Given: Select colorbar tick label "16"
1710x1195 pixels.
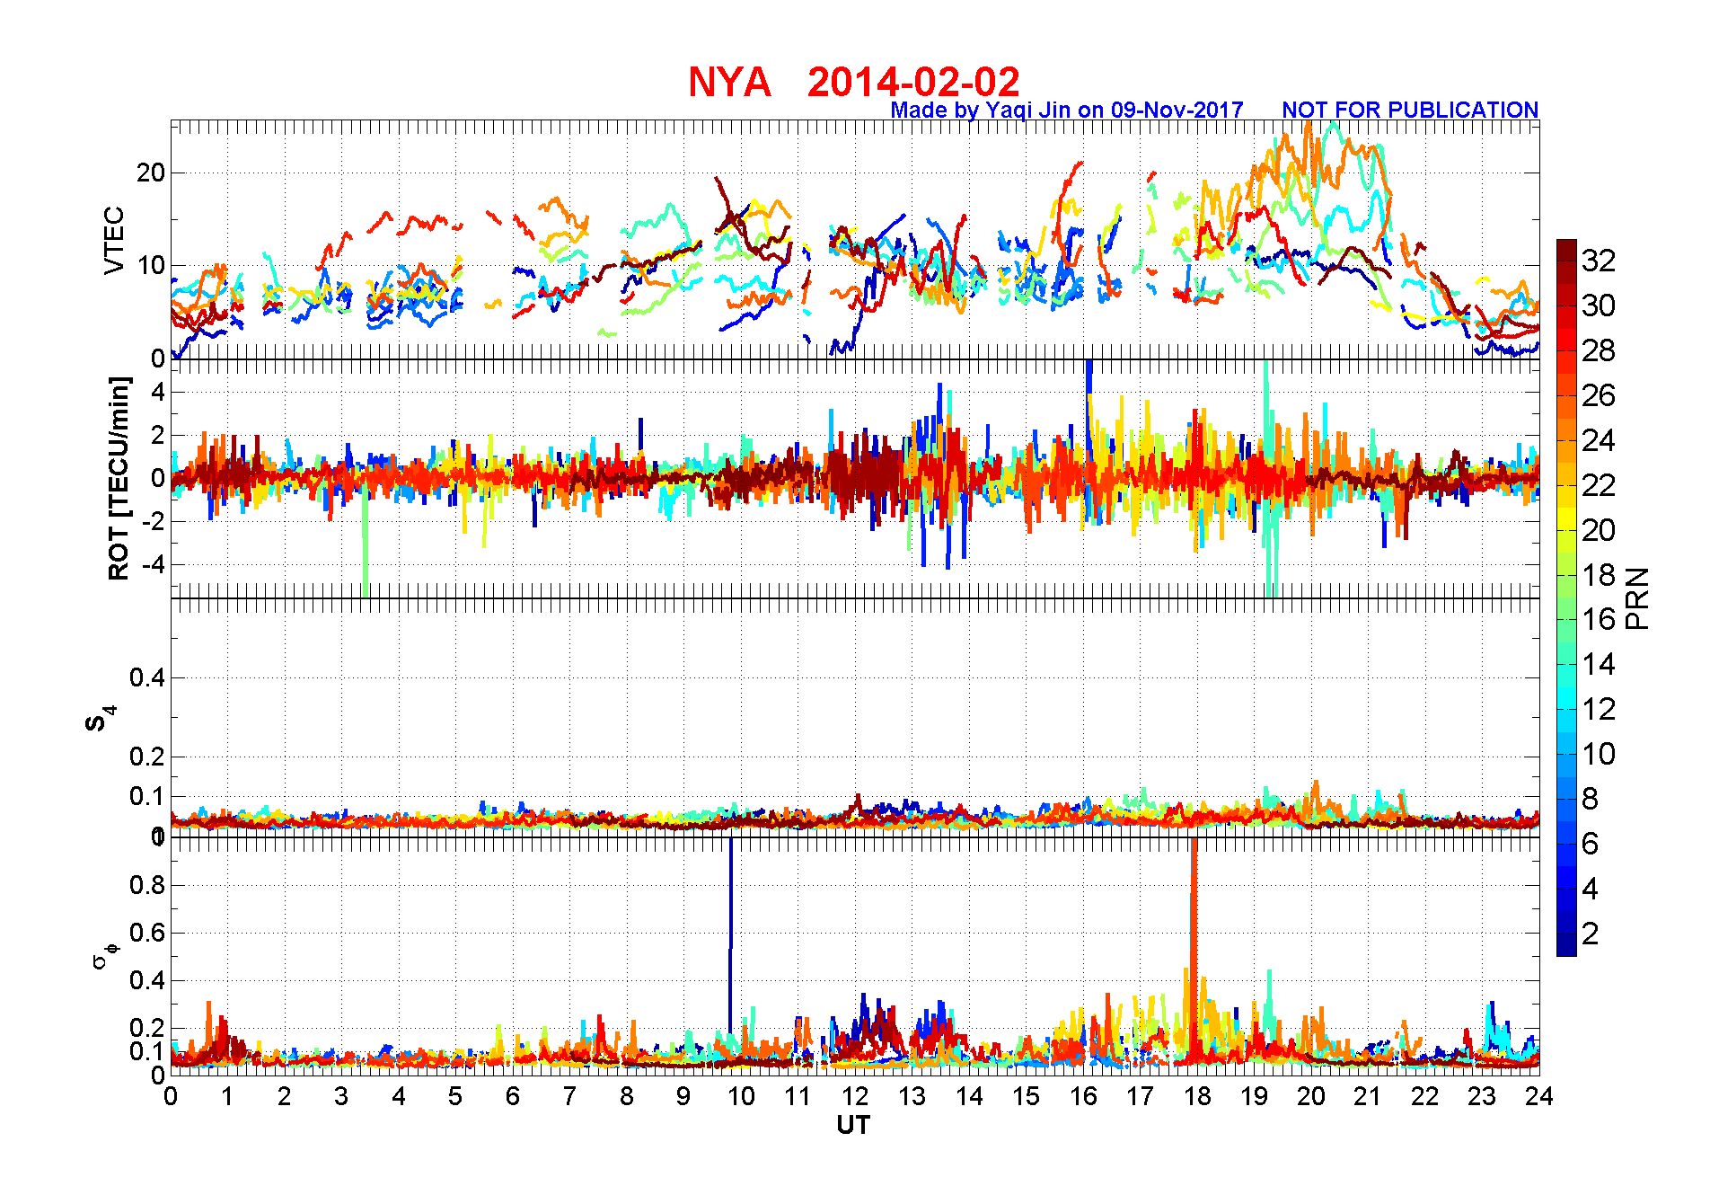Looking at the screenshot, I should point(1599,619).
